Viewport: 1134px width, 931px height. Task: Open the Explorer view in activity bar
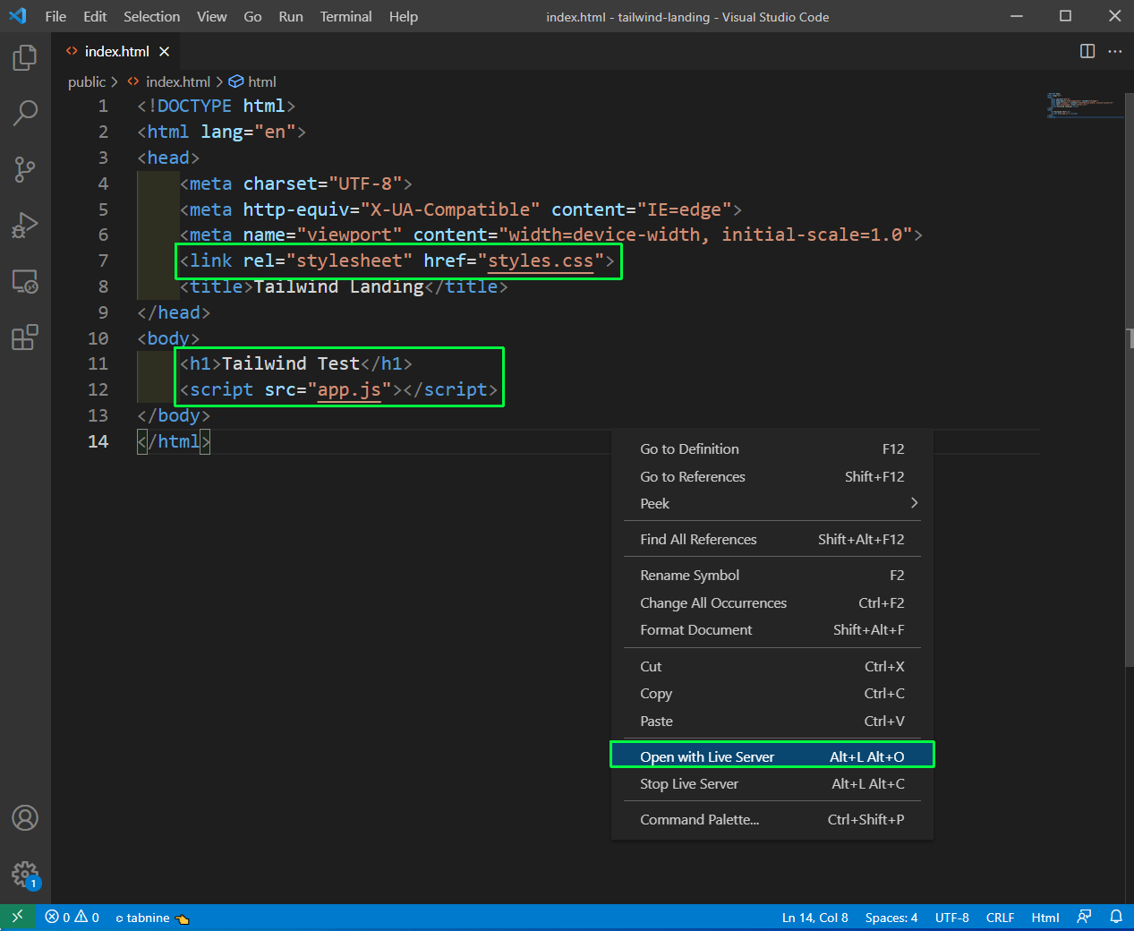(25, 58)
